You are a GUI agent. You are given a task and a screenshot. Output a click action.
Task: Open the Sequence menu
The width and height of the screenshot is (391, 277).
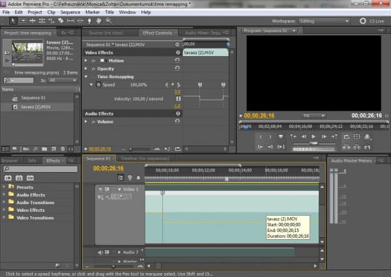click(x=70, y=12)
